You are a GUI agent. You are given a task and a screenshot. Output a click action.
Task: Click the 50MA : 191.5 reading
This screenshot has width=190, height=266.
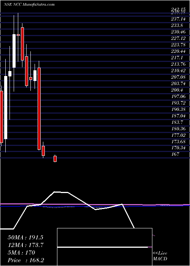25,237
